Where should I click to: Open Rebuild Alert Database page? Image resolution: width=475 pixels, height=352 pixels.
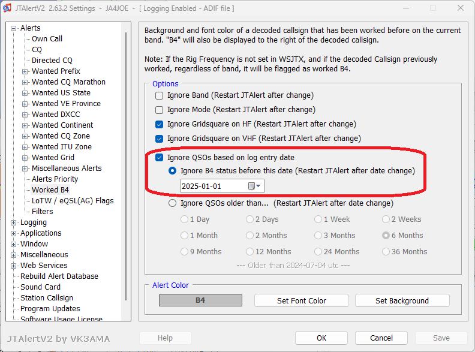tap(59, 276)
